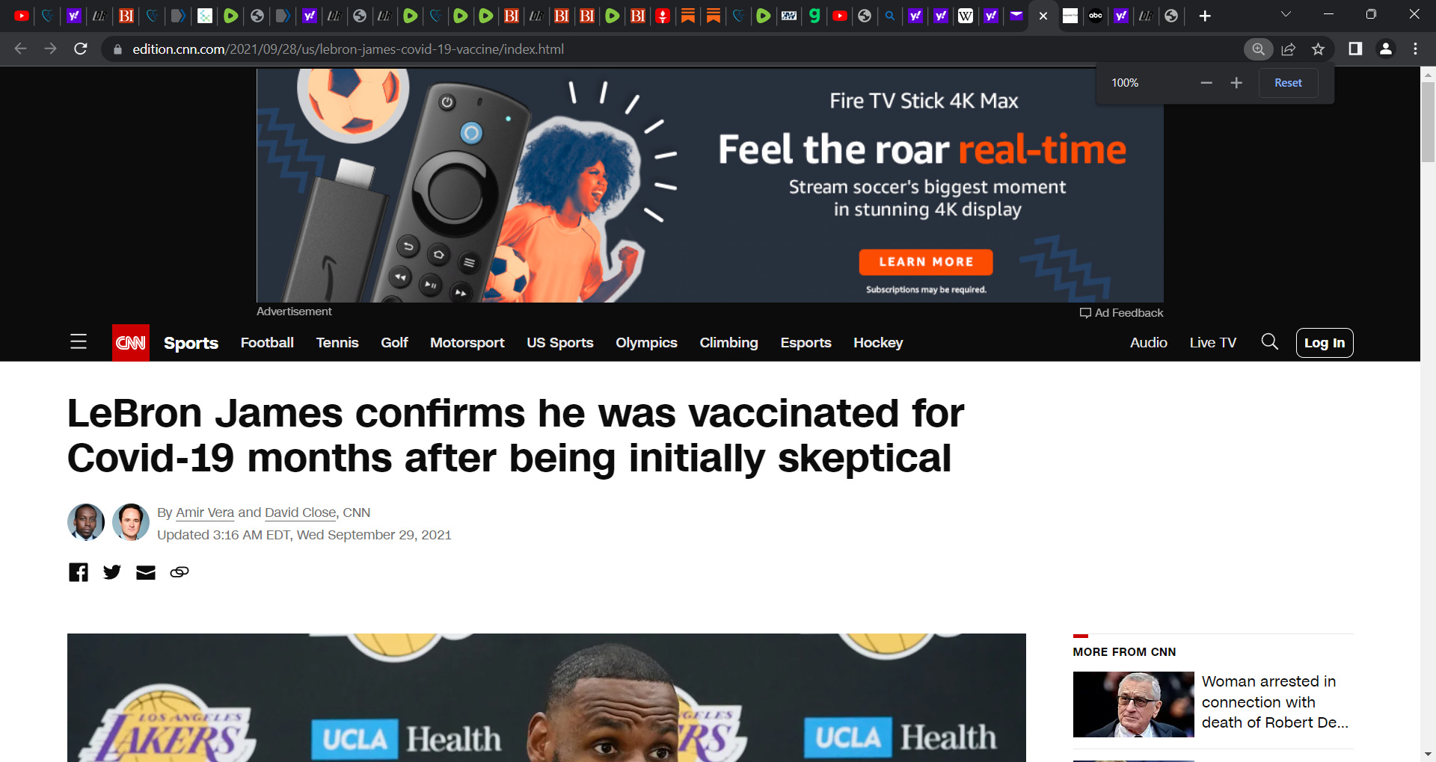Viewport: 1436px width, 762px height.
Task: Increase page zoom with plus button
Action: pos(1236,83)
